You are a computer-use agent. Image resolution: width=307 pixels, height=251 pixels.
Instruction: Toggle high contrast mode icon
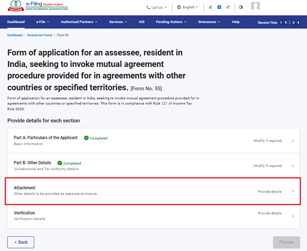pos(241,7)
